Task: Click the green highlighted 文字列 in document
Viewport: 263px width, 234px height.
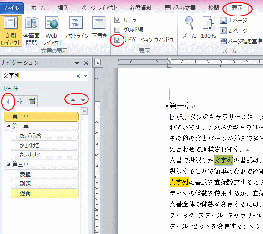Action: [224, 161]
